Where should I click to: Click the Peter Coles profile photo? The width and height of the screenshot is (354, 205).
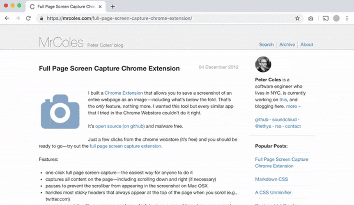tap(263, 64)
